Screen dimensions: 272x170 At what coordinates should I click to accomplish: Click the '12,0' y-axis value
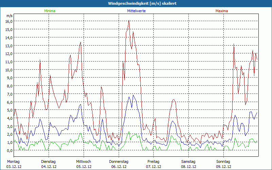point(10,54)
